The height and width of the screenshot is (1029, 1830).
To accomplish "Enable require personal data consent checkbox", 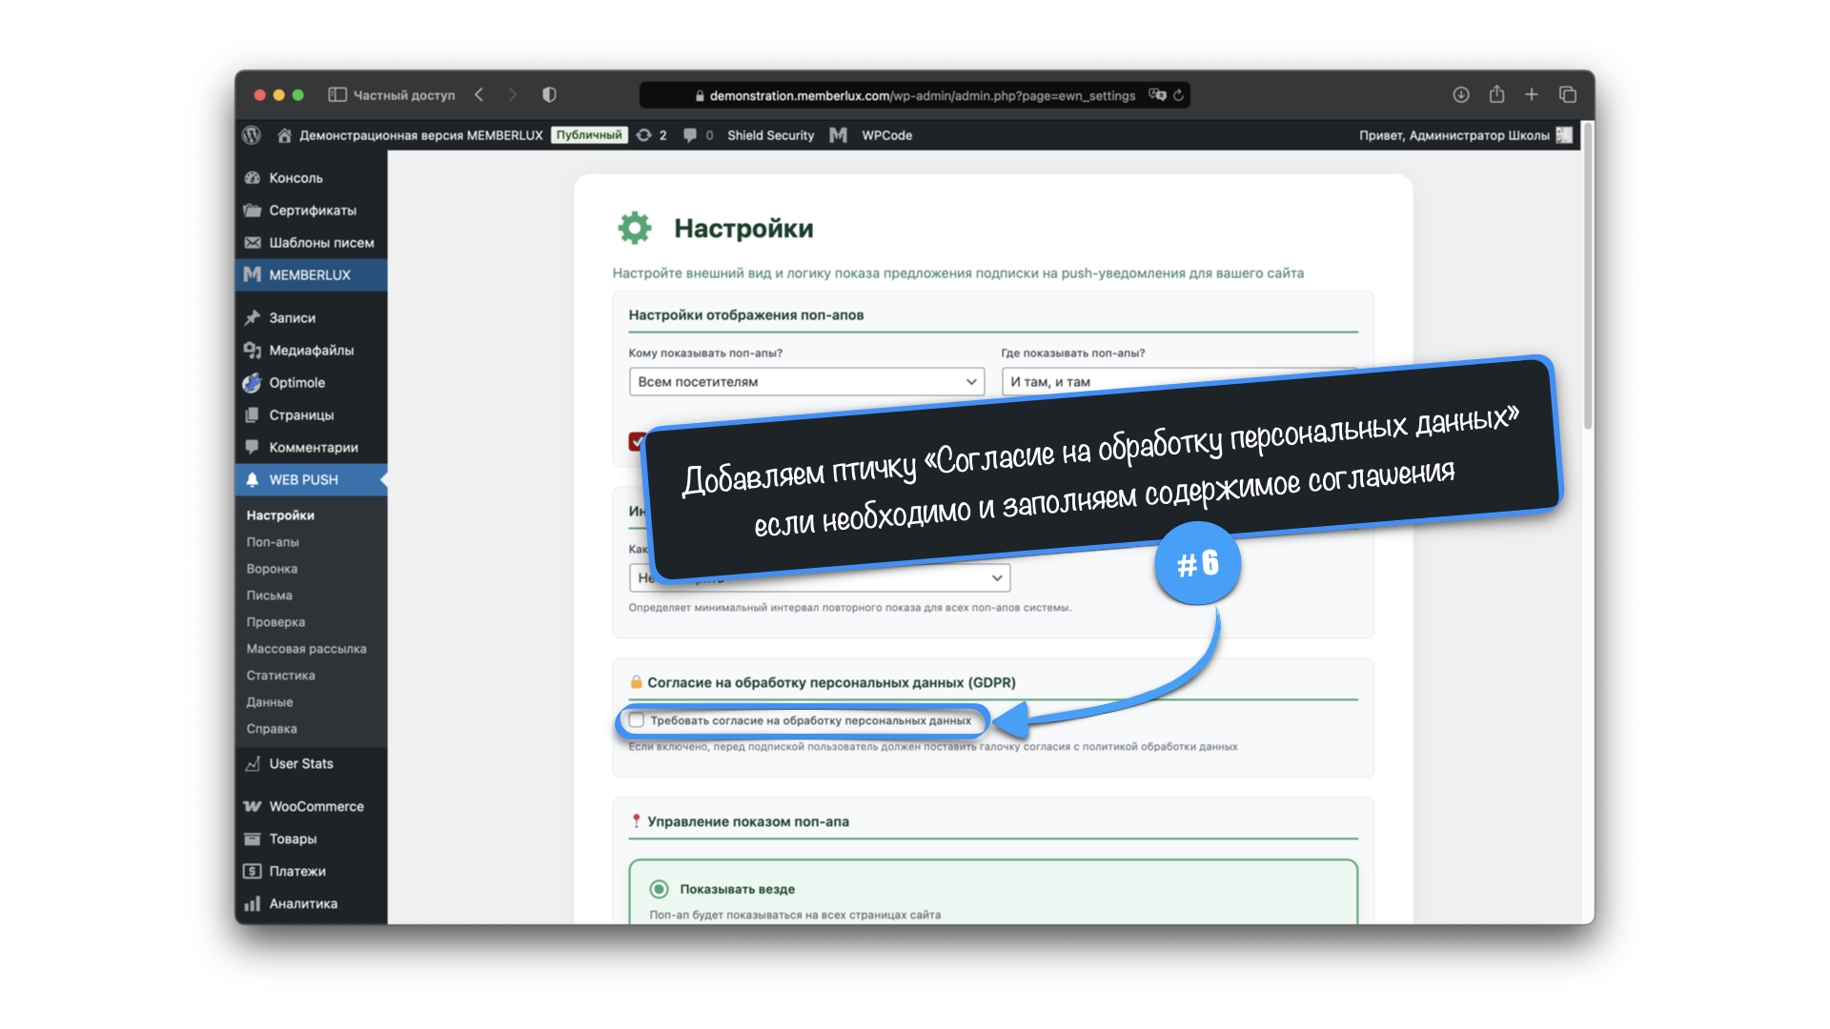I will pos(637,720).
